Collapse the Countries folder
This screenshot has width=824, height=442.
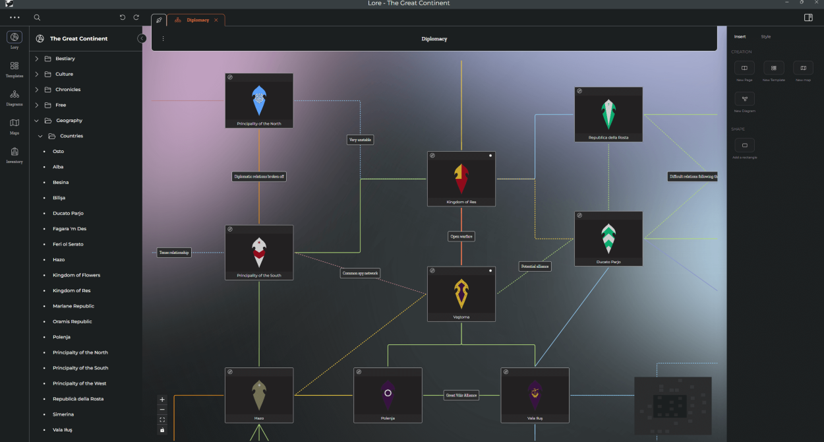40,136
